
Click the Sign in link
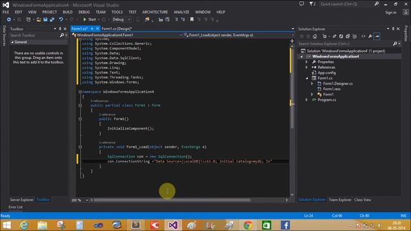point(390,13)
